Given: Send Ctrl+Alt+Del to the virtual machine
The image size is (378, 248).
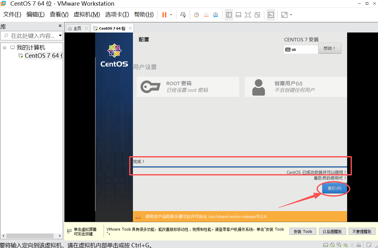Looking at the screenshot, I should (x=183, y=15).
